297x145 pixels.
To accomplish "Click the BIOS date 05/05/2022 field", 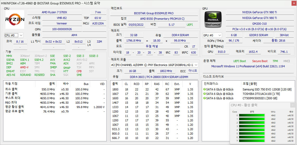I will tap(137, 25).
